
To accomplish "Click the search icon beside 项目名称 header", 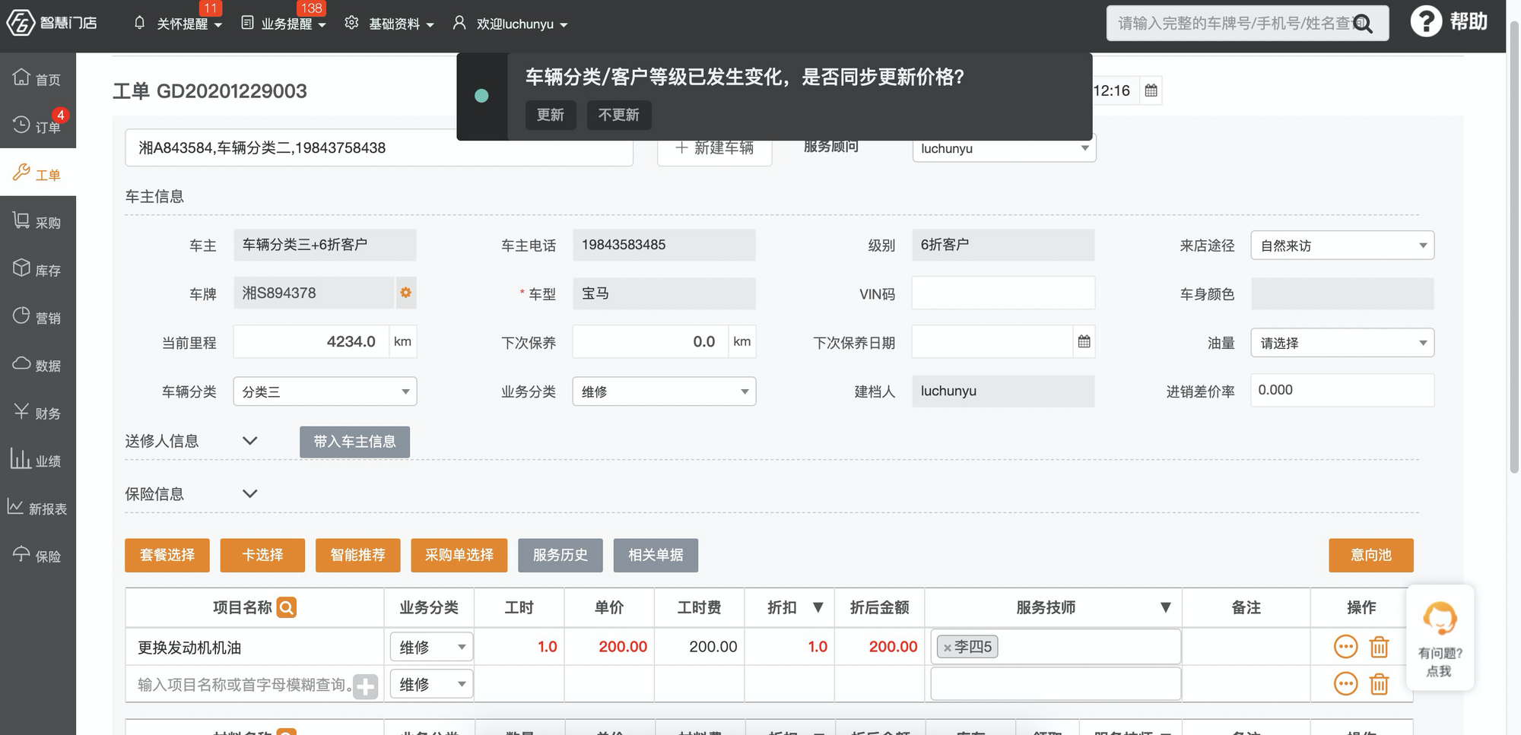I will click(287, 607).
